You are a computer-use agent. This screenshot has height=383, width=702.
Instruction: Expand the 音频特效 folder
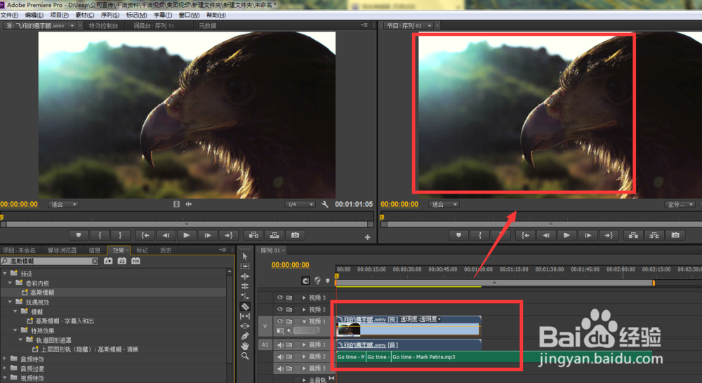[5, 359]
